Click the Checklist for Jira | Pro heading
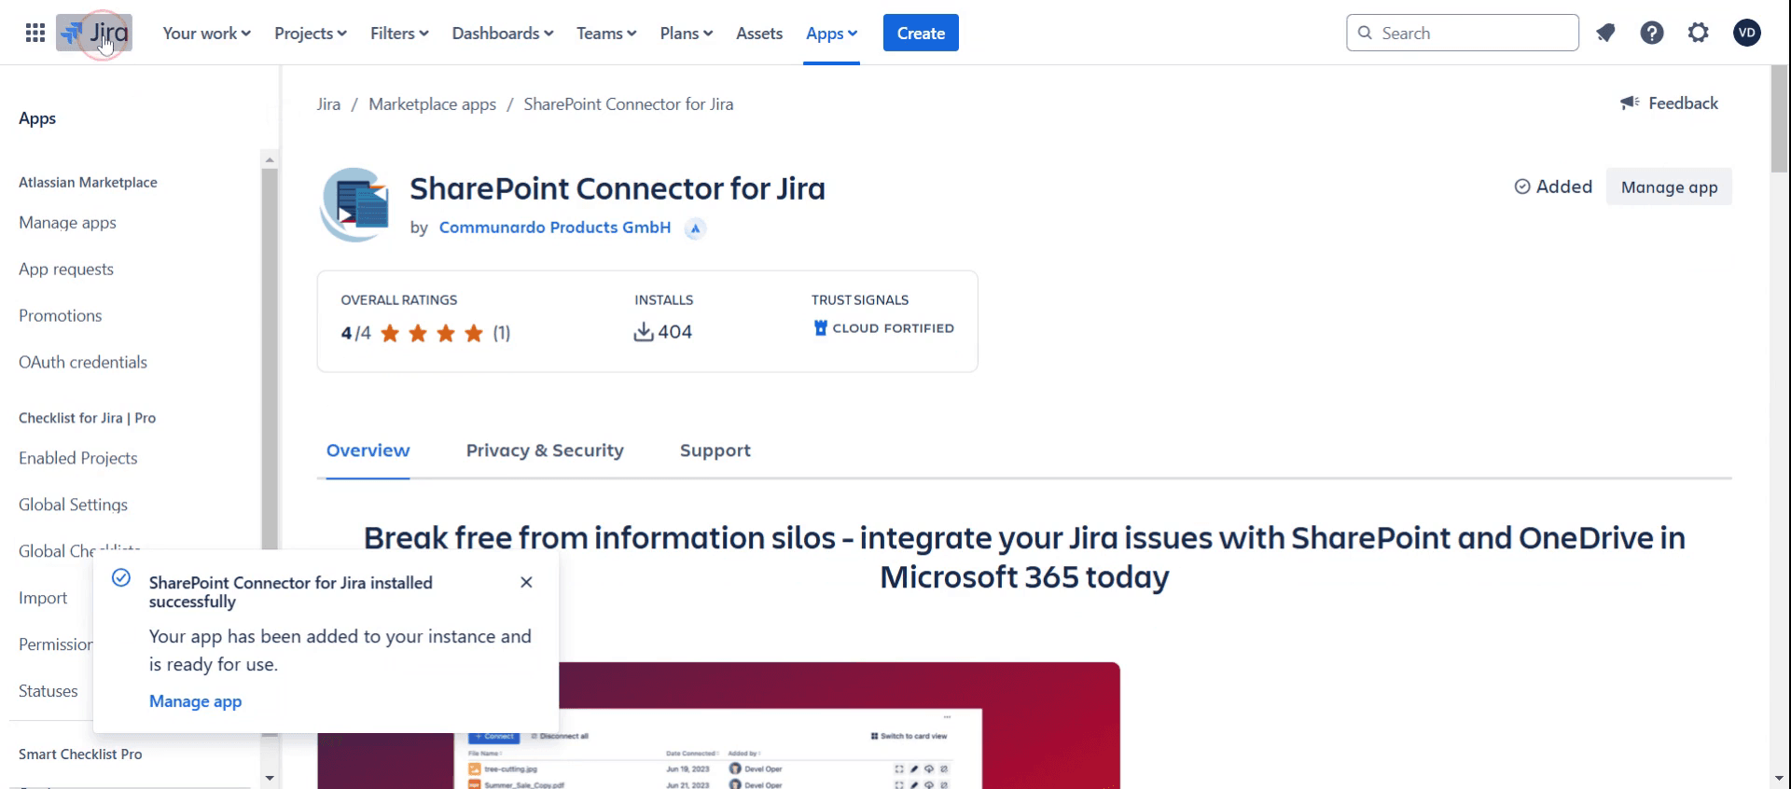The width and height of the screenshot is (1791, 789). [x=87, y=418]
